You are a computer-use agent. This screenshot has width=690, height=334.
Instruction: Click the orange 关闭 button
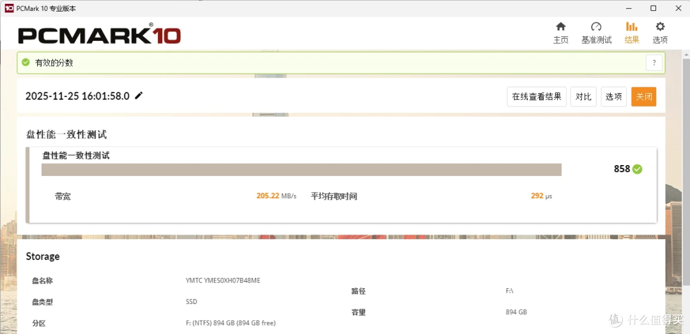coord(644,96)
